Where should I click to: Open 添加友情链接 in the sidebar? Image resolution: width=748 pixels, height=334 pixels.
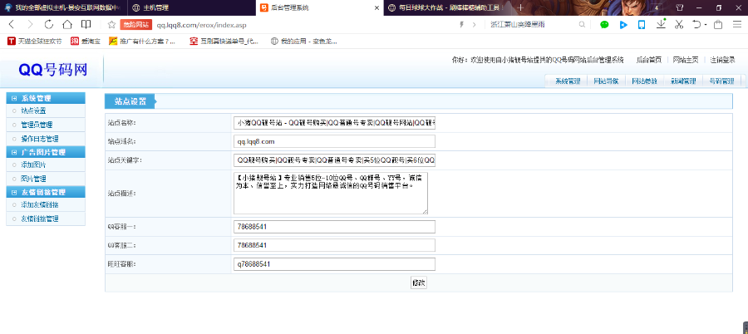coord(40,204)
